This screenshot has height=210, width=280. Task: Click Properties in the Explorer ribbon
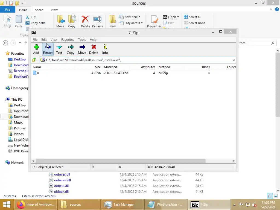154,21
